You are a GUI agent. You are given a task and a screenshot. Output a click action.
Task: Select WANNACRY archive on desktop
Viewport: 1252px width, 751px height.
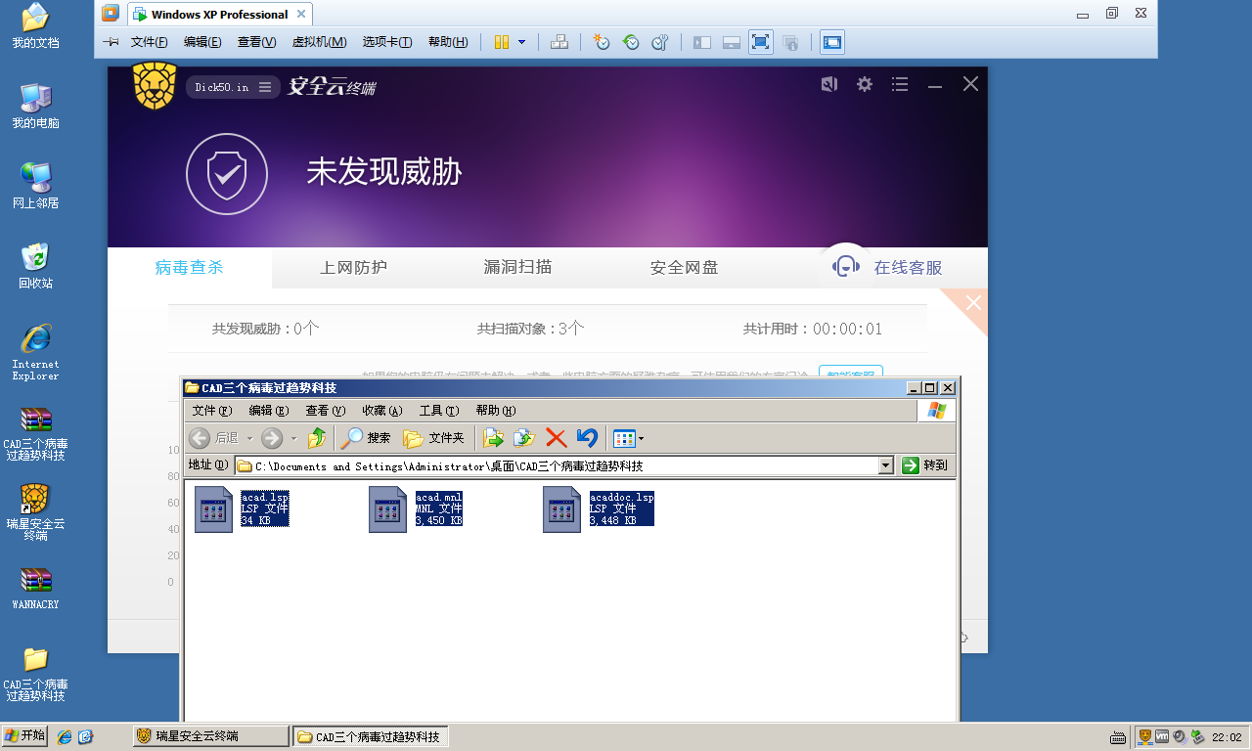coord(35,589)
